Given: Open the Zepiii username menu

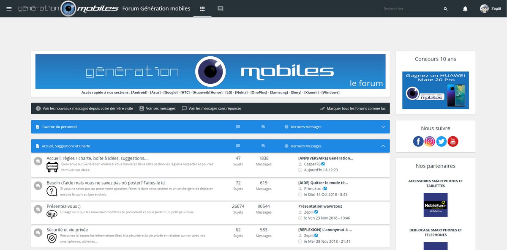Looking at the screenshot, I should pos(496,8).
